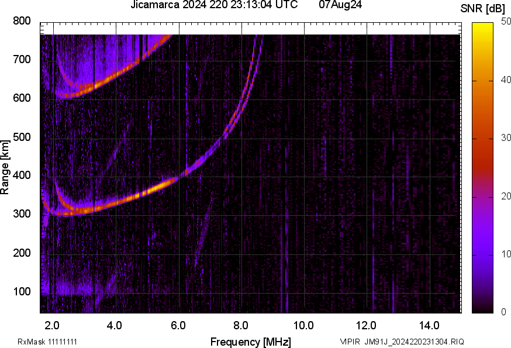The height and width of the screenshot is (348, 511).
Task: Click the frequency tick label '14.0'
Action: pyautogui.click(x=429, y=326)
